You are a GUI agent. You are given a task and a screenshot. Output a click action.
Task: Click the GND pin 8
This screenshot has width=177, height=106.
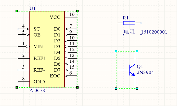coord(24,82)
